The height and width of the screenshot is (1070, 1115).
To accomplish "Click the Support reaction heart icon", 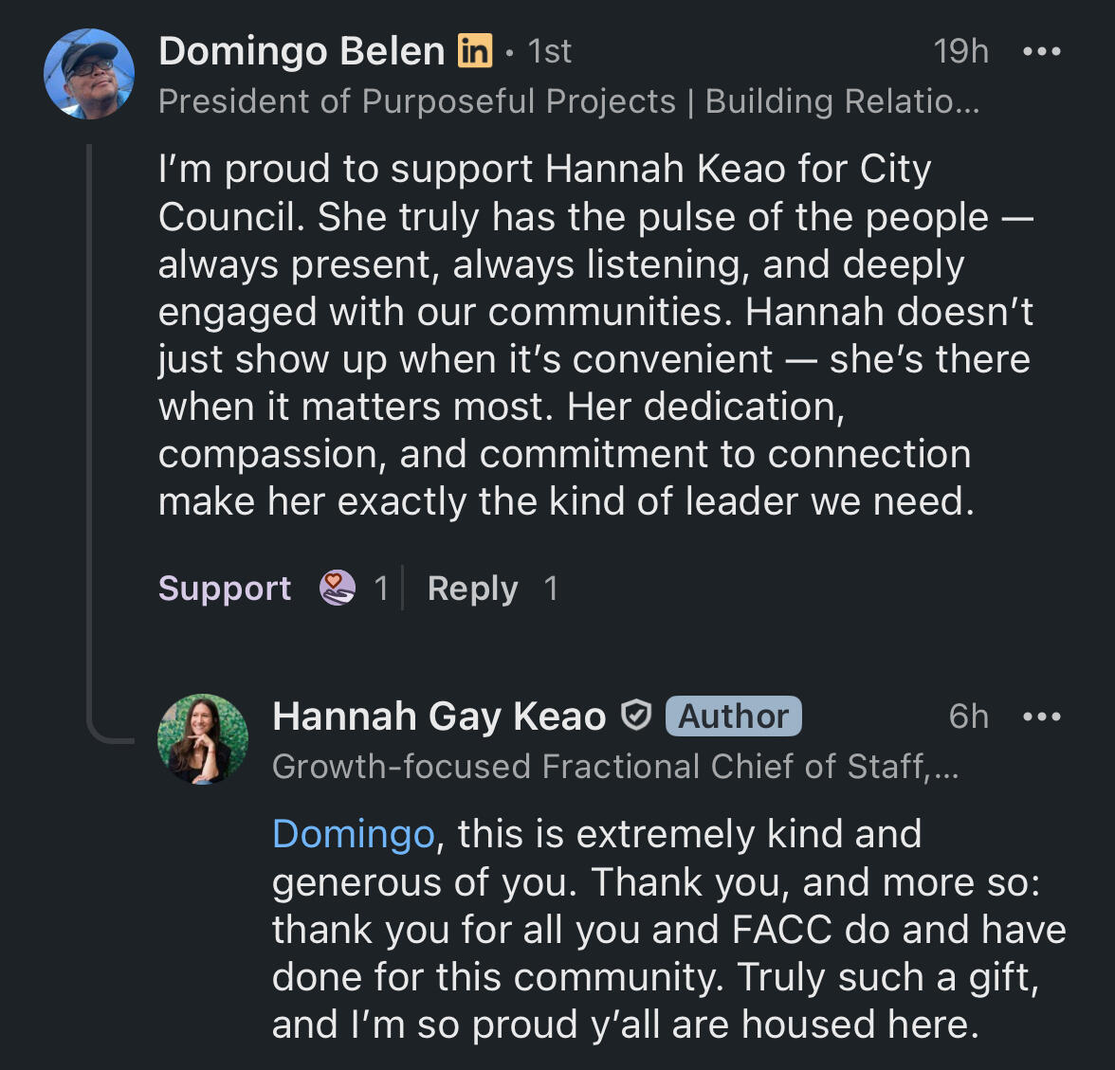I will pyautogui.click(x=338, y=589).
